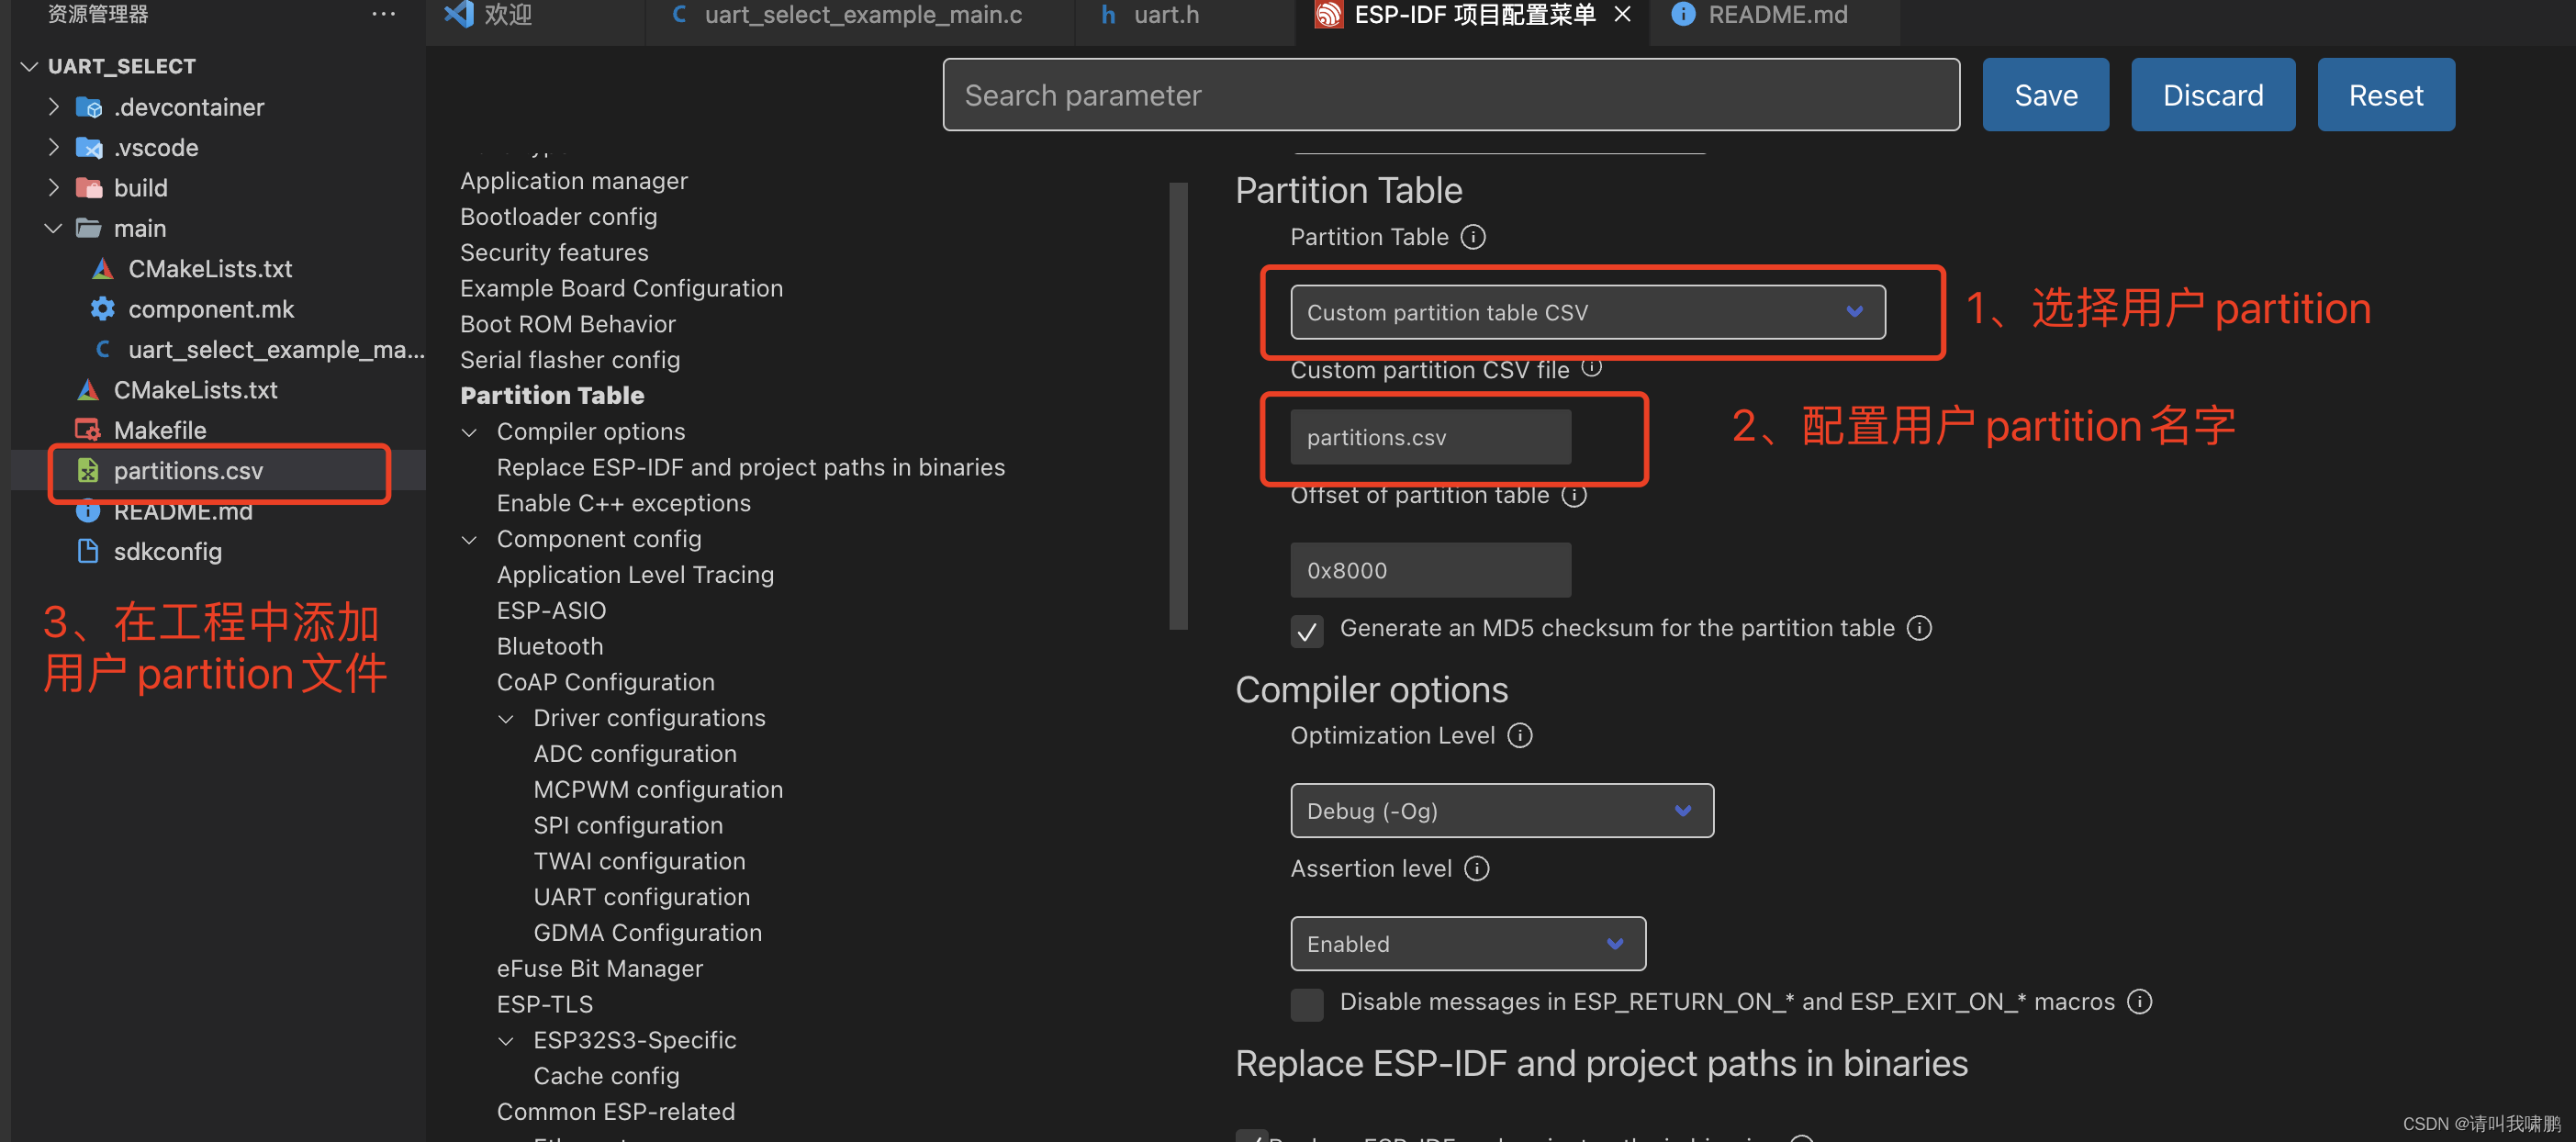
Task: Show info for Partition Table option
Action: 1473,237
